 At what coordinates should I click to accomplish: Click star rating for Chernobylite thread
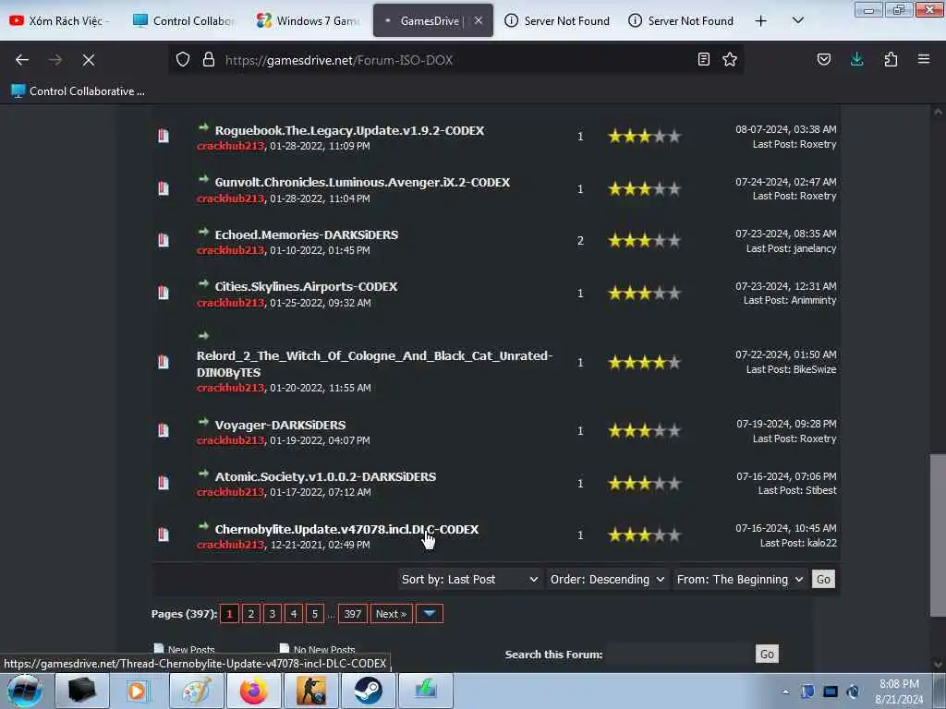[x=644, y=535]
